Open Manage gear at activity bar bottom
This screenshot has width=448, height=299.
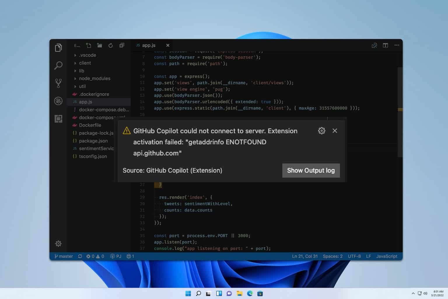(x=58, y=244)
